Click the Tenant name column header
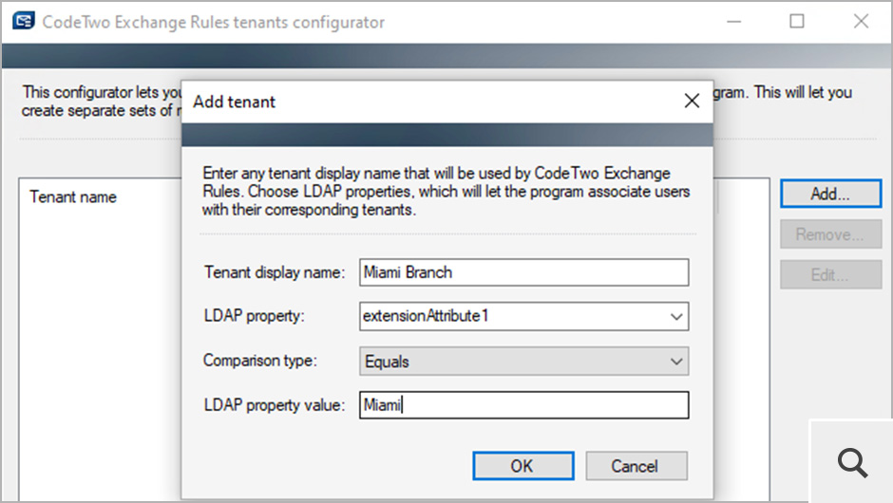 click(x=73, y=197)
